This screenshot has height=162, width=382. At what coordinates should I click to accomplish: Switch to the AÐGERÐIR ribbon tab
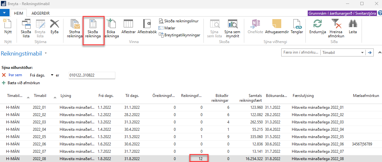click(x=40, y=13)
